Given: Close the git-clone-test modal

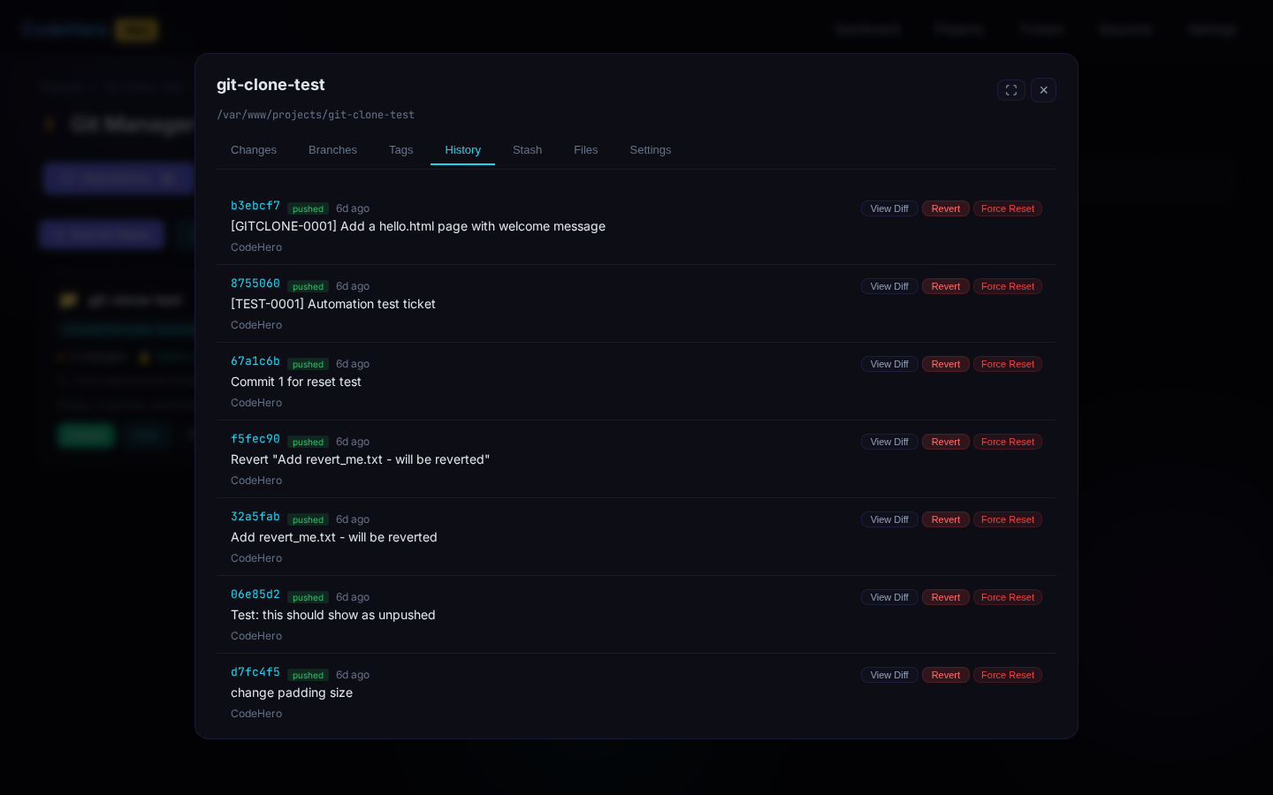Looking at the screenshot, I should [1044, 90].
